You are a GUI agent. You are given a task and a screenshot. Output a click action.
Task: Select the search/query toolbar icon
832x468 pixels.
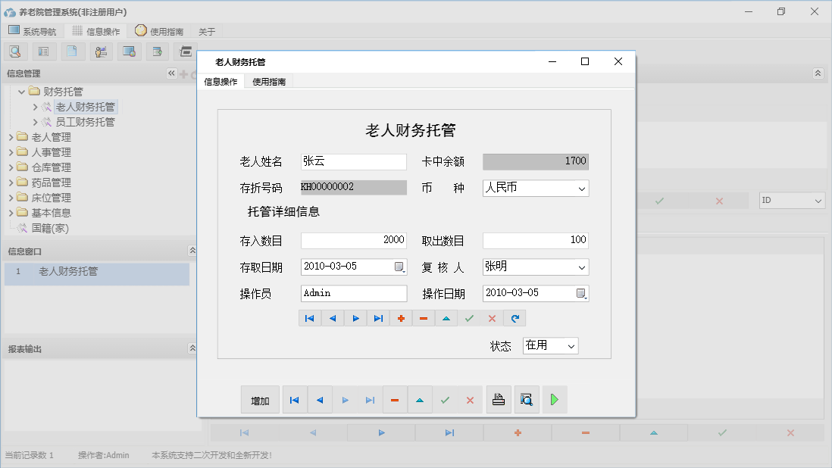pos(17,51)
